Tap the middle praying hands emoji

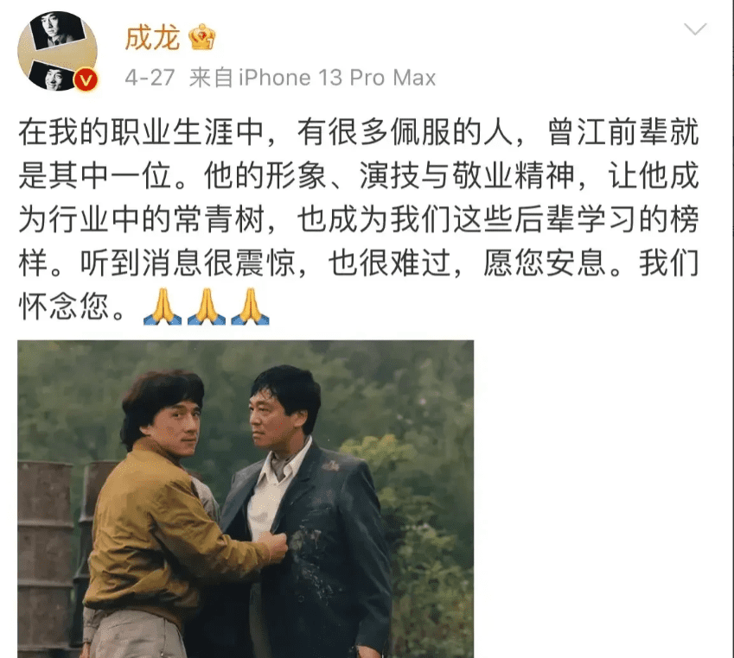click(206, 307)
